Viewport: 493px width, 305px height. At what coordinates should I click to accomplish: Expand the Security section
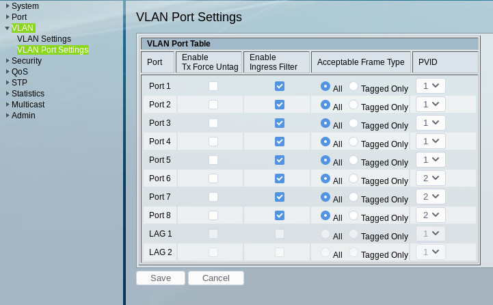[26, 61]
